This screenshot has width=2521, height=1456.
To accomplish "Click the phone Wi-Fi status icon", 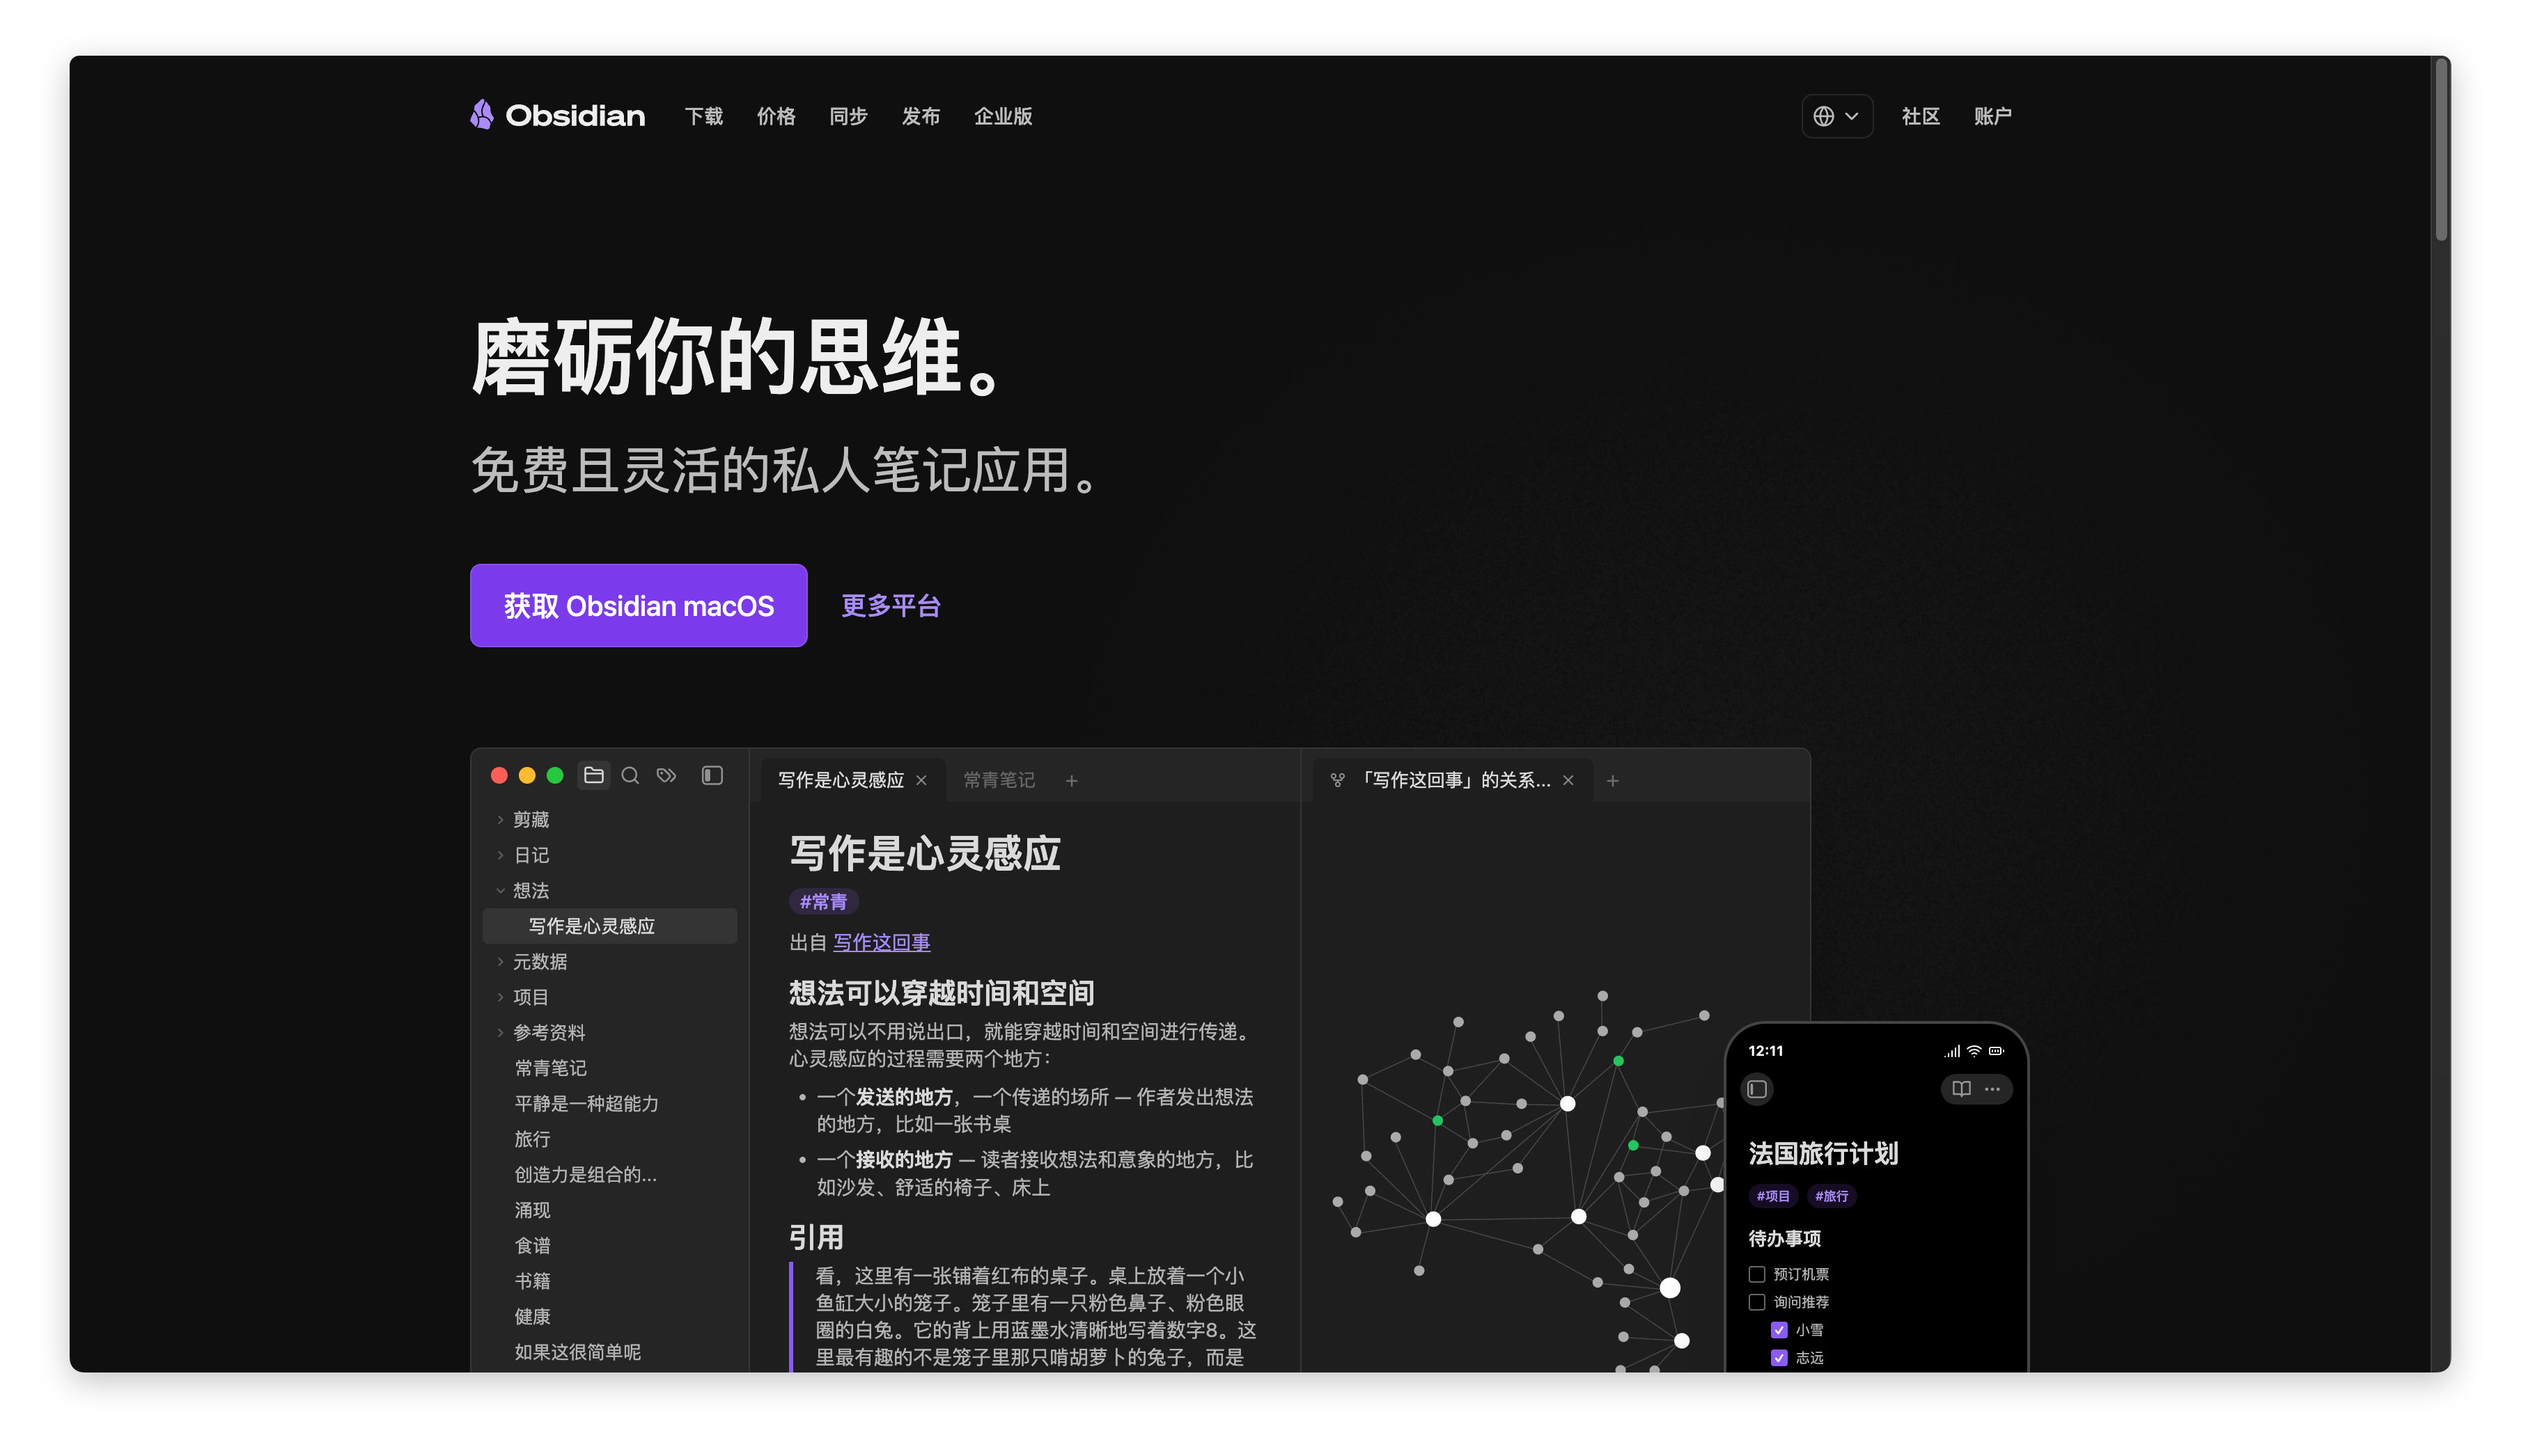I will click(x=1974, y=1051).
